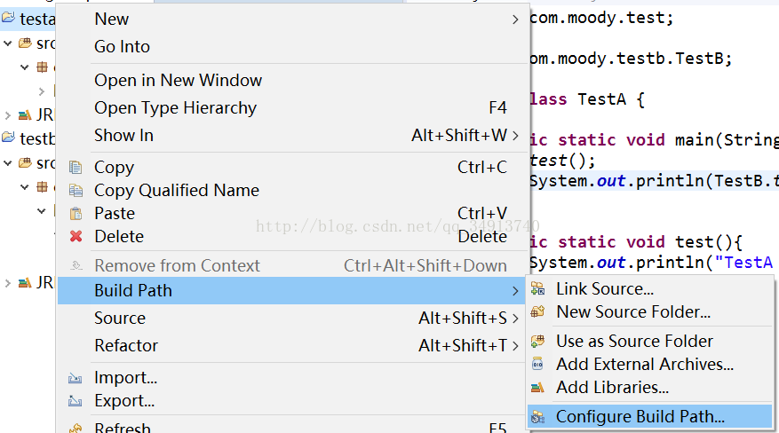The width and height of the screenshot is (779, 433).
Task: Click the Import icon
Action: click(x=75, y=379)
